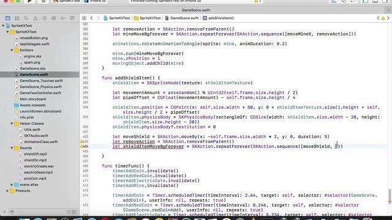Open the Debug navigator icon
The width and height of the screenshot is (392, 220).
[53, 18]
